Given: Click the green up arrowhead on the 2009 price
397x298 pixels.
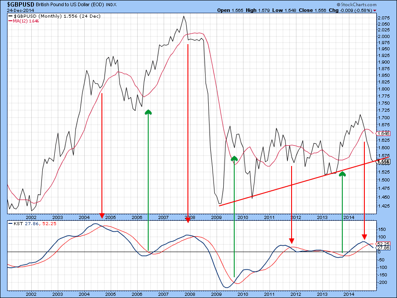Looking at the screenshot, I should point(234,158).
